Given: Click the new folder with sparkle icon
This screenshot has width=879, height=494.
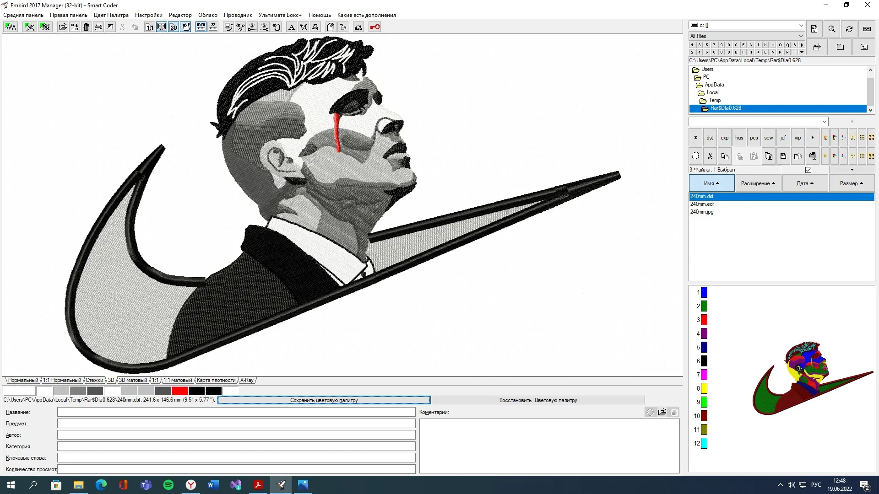Looking at the screenshot, I should coord(817,47).
